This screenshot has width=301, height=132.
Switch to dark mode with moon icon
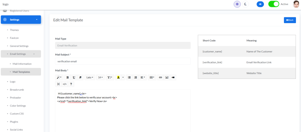(245, 4)
